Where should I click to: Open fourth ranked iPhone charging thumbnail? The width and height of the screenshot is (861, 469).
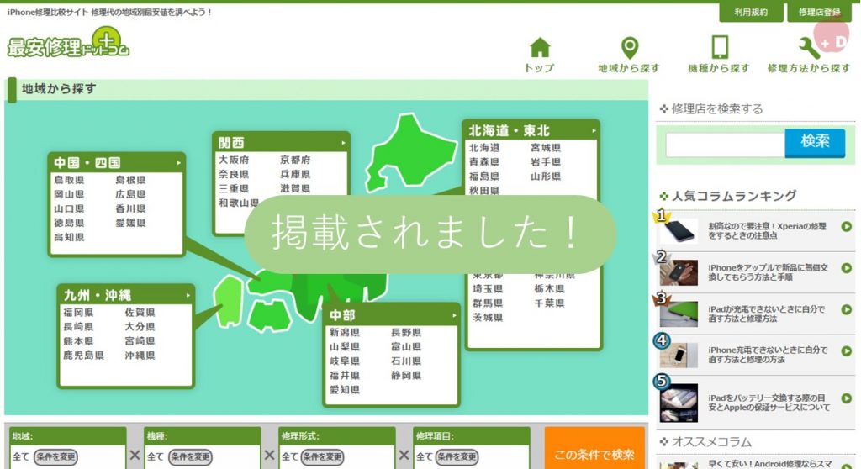tap(679, 355)
